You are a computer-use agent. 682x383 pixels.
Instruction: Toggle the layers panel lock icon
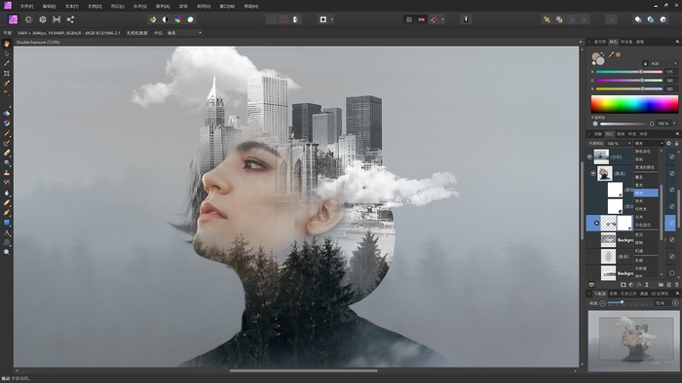[676, 143]
